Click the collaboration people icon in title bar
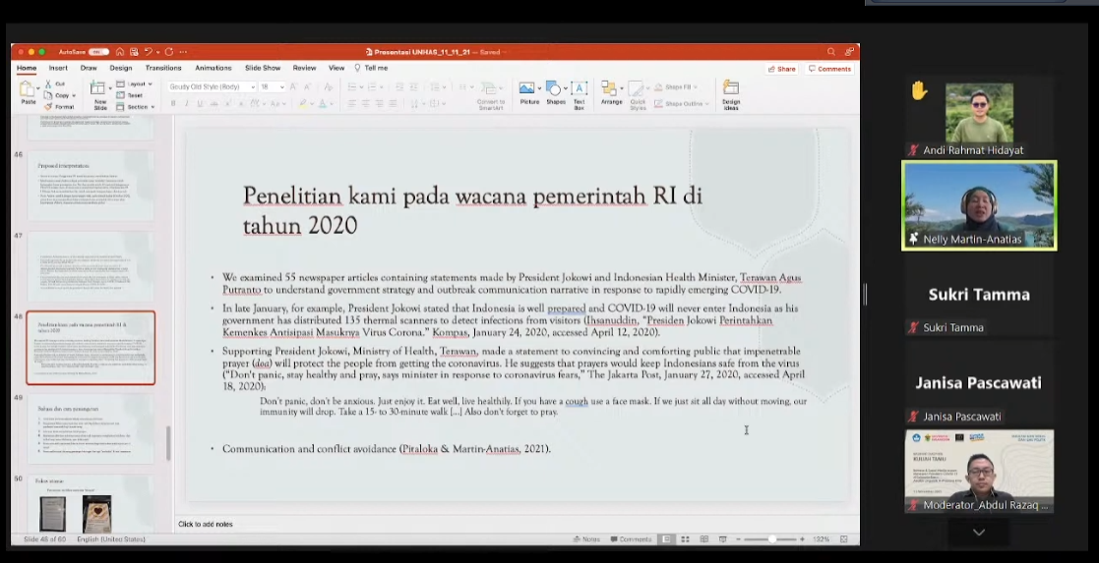This screenshot has height=563, width=1099. click(849, 52)
